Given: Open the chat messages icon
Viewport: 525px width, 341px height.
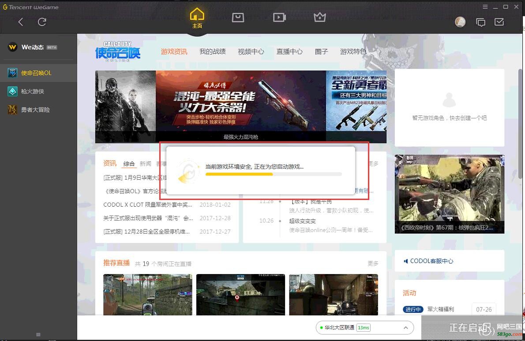Looking at the screenshot, I should pos(480,22).
